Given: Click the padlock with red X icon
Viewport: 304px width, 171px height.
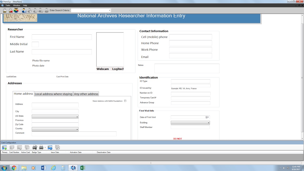Looking at the screenshot, I should (x=11, y=10).
